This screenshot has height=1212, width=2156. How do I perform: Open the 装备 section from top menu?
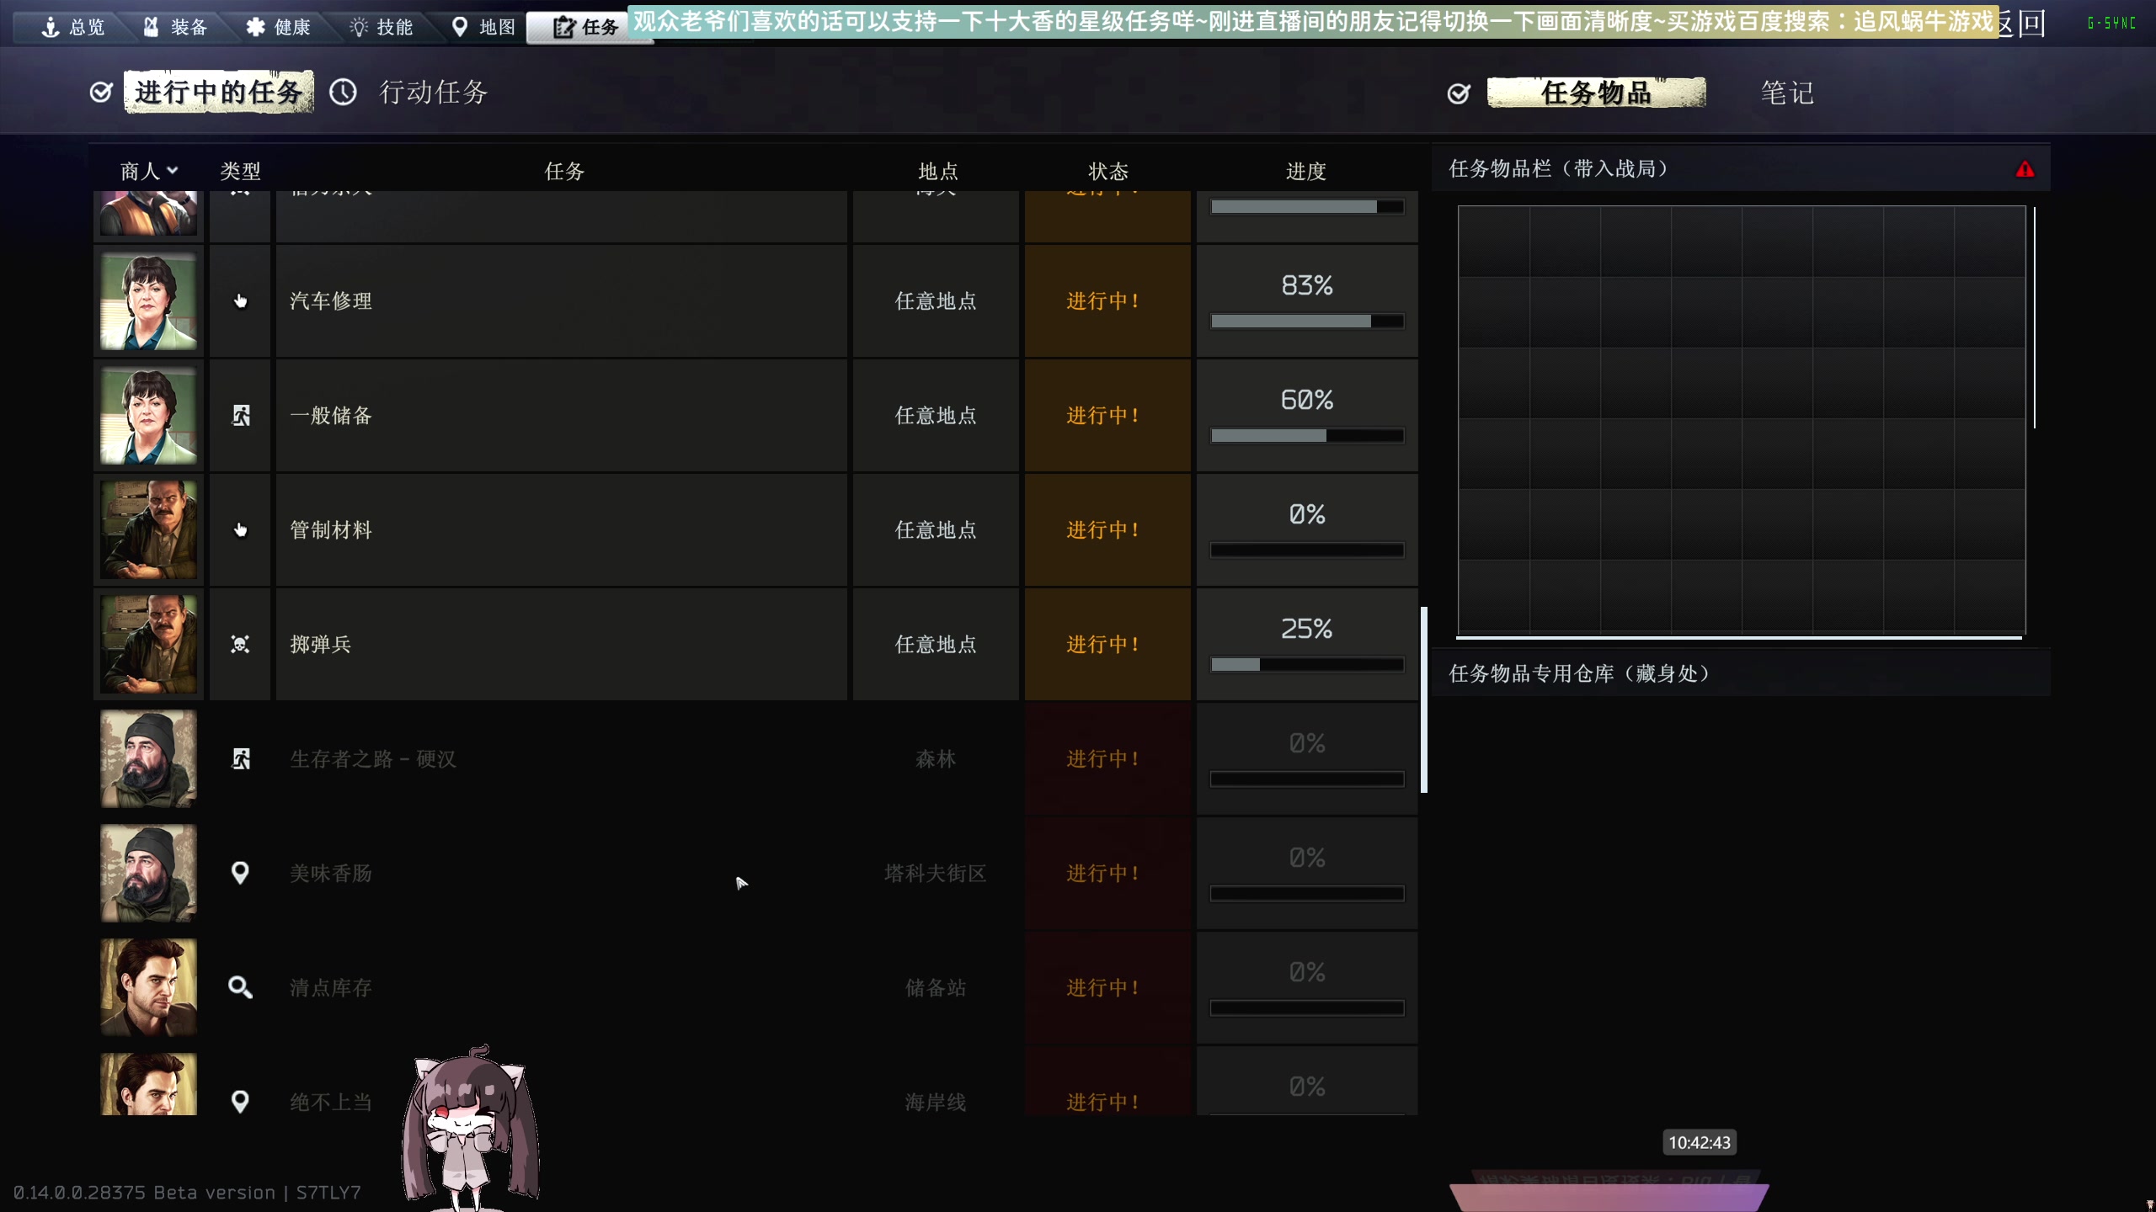tap(179, 27)
